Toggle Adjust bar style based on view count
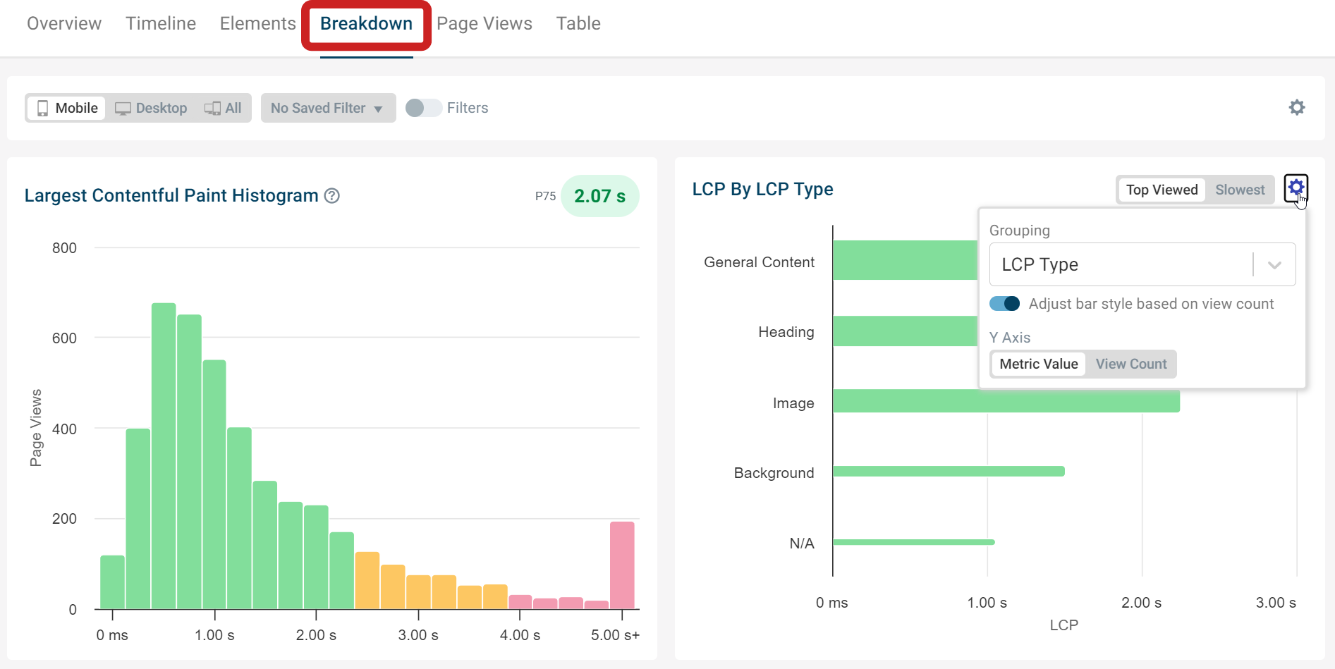The image size is (1335, 669). pos(1004,304)
